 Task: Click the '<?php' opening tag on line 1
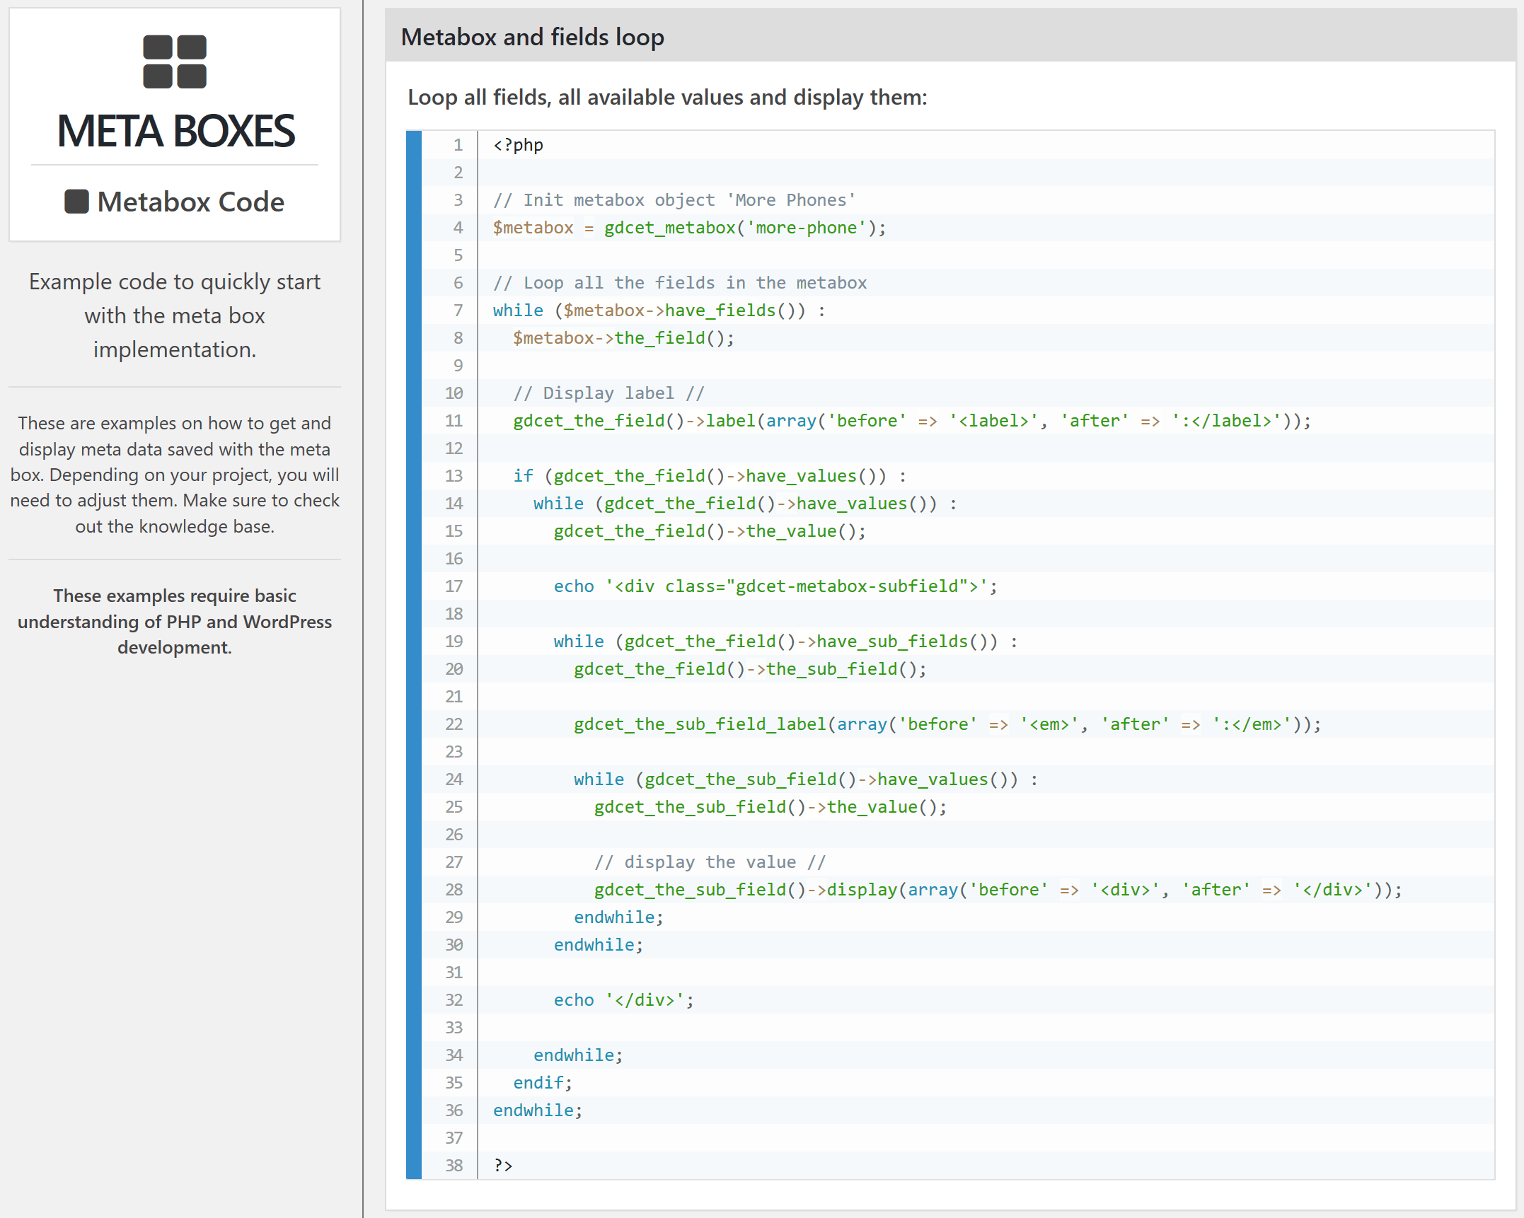(518, 145)
